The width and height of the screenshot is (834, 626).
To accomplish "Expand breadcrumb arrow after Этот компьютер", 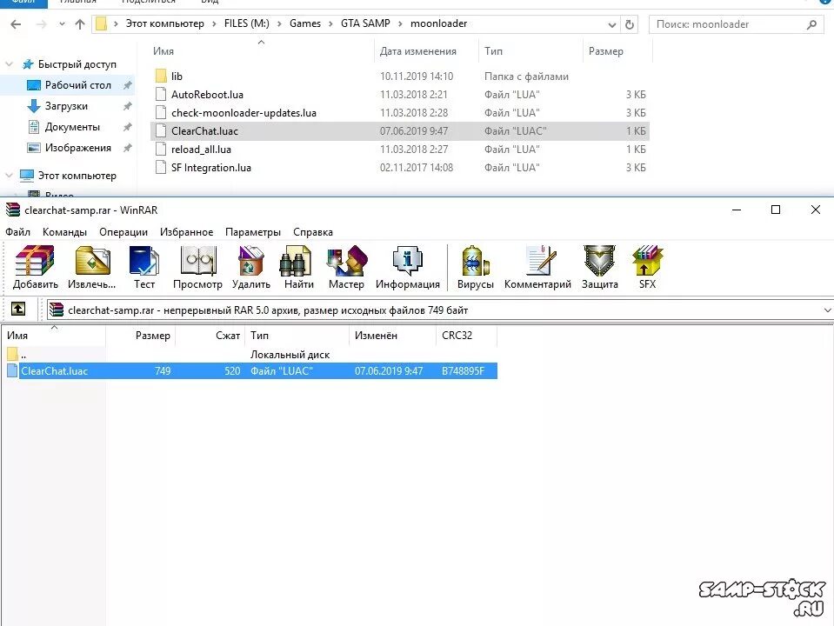I will click(x=214, y=24).
